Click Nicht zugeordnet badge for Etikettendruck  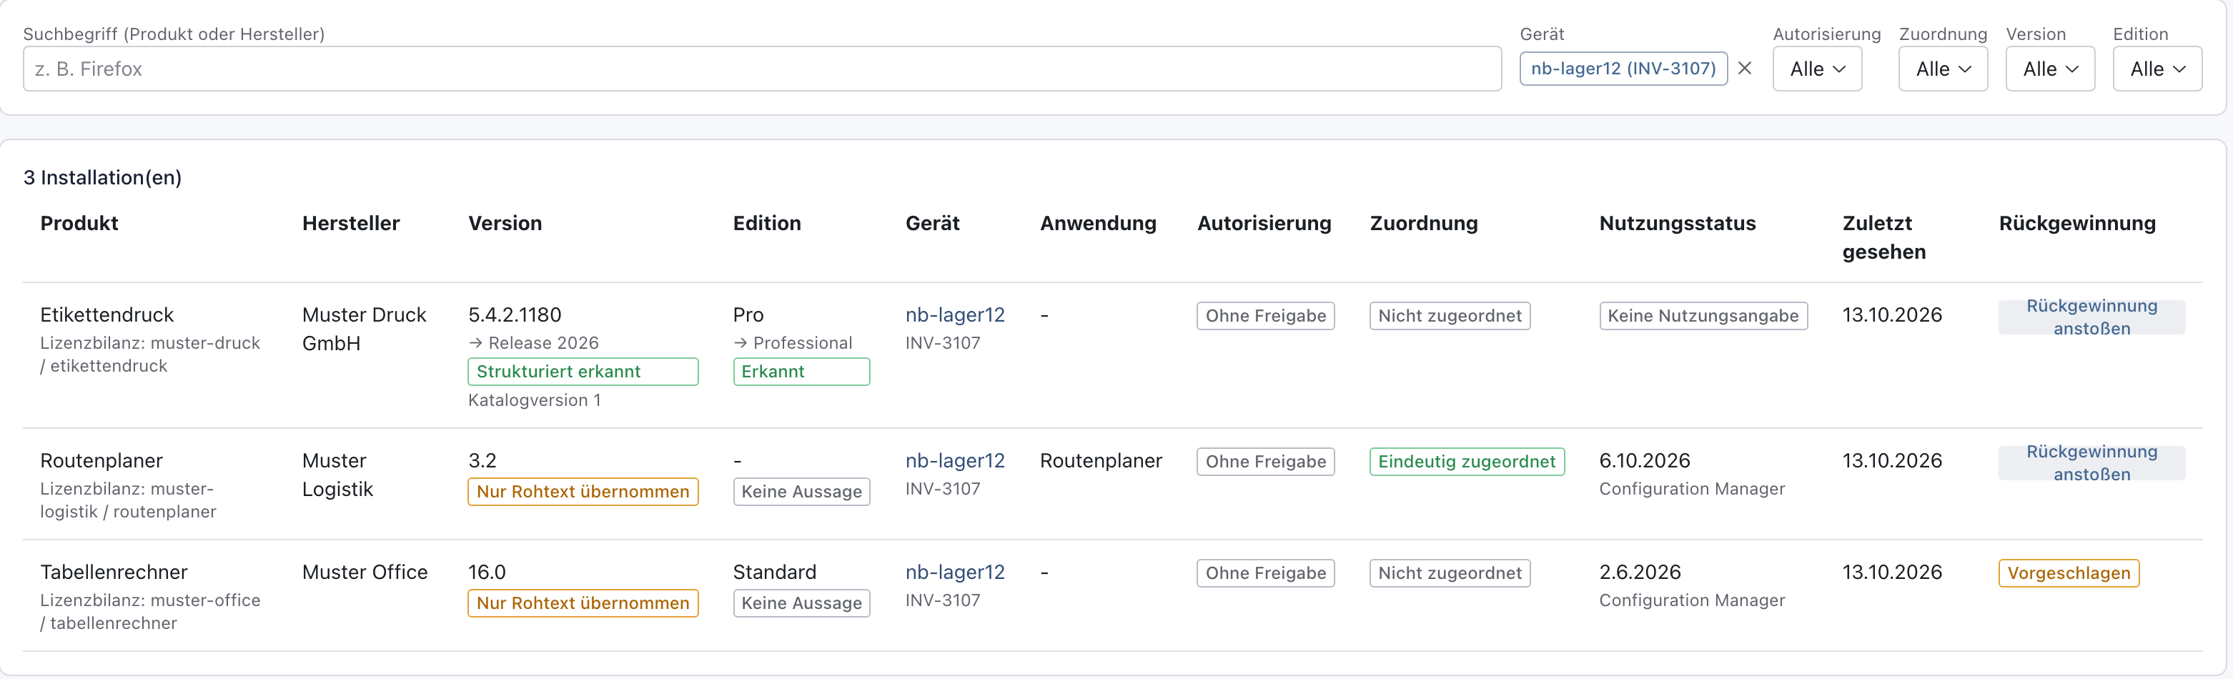[1450, 316]
